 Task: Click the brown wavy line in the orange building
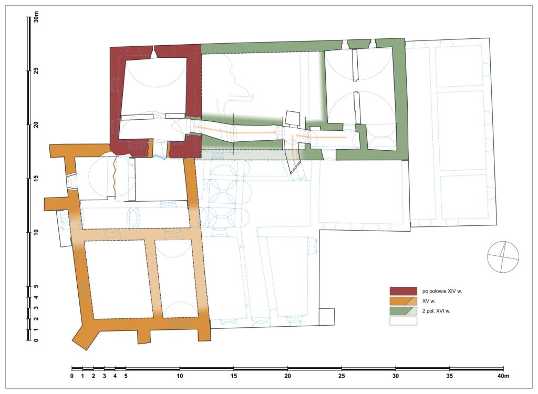(x=113, y=178)
